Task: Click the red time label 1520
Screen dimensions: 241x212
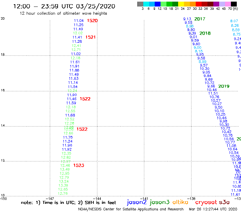Action: pos(92,21)
